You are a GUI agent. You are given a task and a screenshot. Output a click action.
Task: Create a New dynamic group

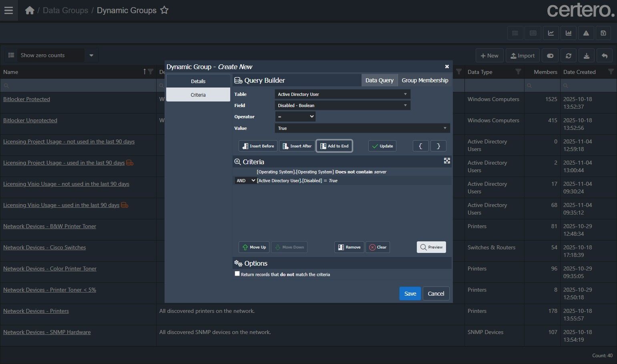tap(490, 56)
